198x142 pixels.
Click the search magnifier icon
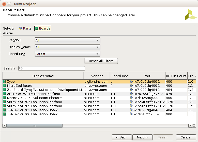point(21,68)
